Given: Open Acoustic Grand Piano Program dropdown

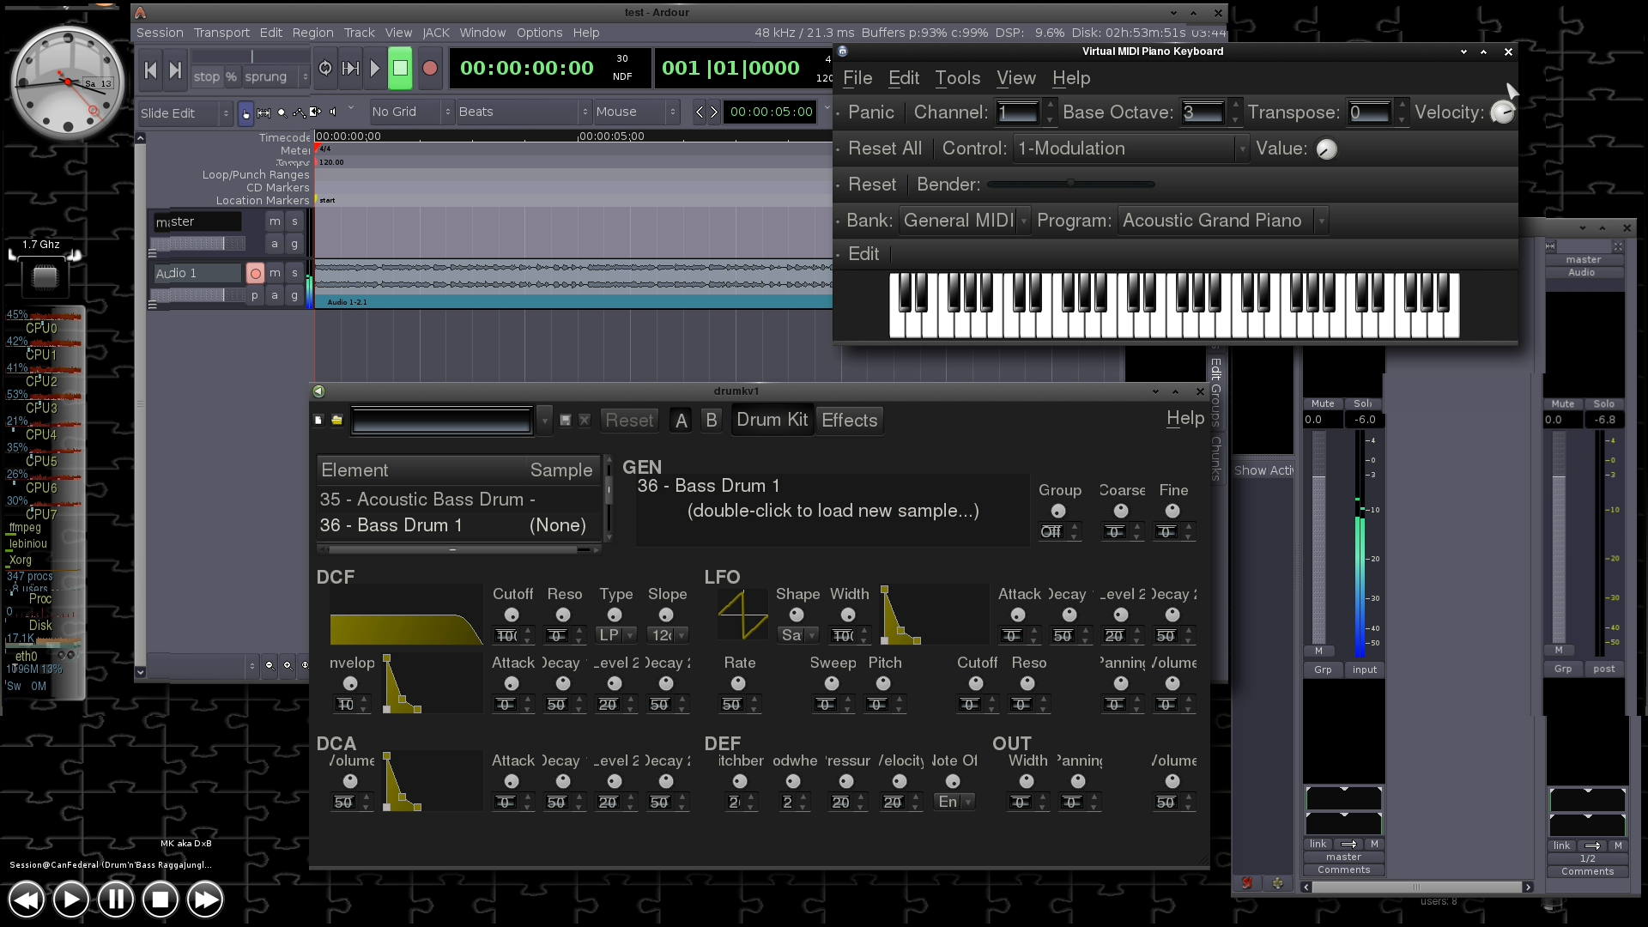Looking at the screenshot, I should 1222,221.
